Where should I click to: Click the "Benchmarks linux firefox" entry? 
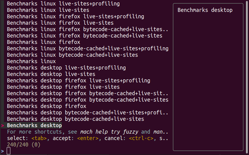[43, 42]
